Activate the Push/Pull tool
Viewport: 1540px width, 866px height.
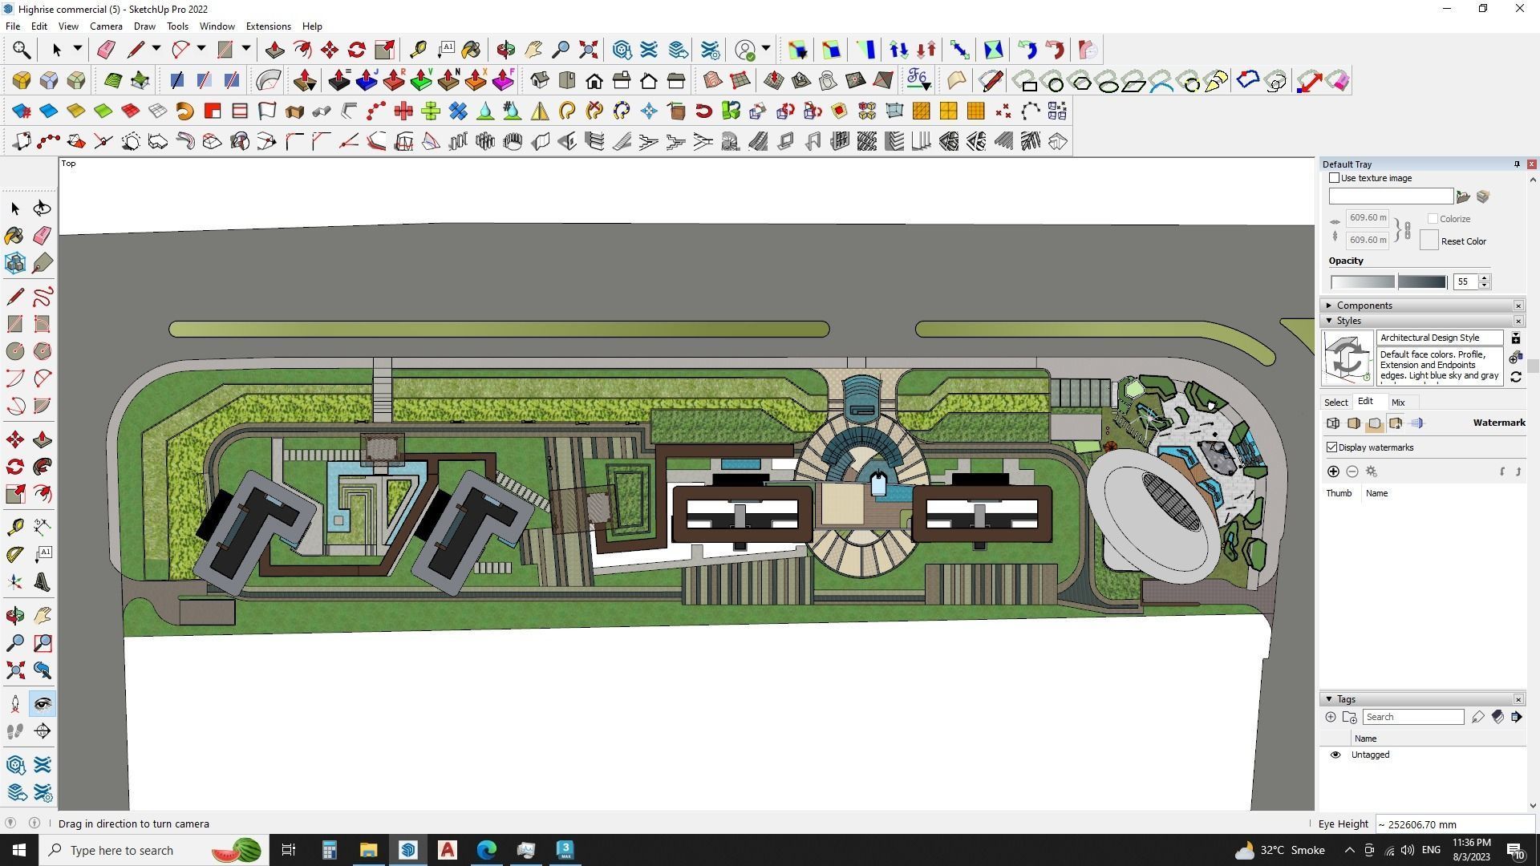click(x=43, y=439)
